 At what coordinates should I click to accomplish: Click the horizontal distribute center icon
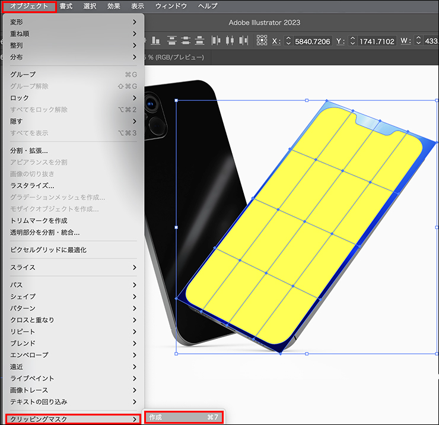point(228,40)
